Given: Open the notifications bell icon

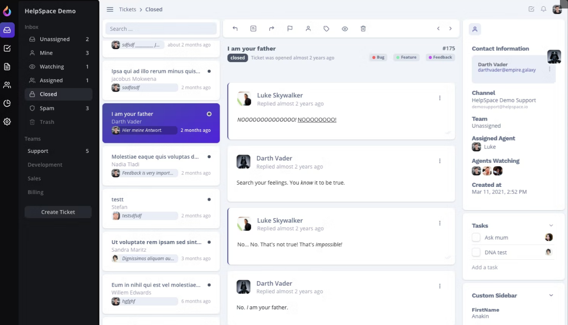Looking at the screenshot, I should click(x=543, y=9).
